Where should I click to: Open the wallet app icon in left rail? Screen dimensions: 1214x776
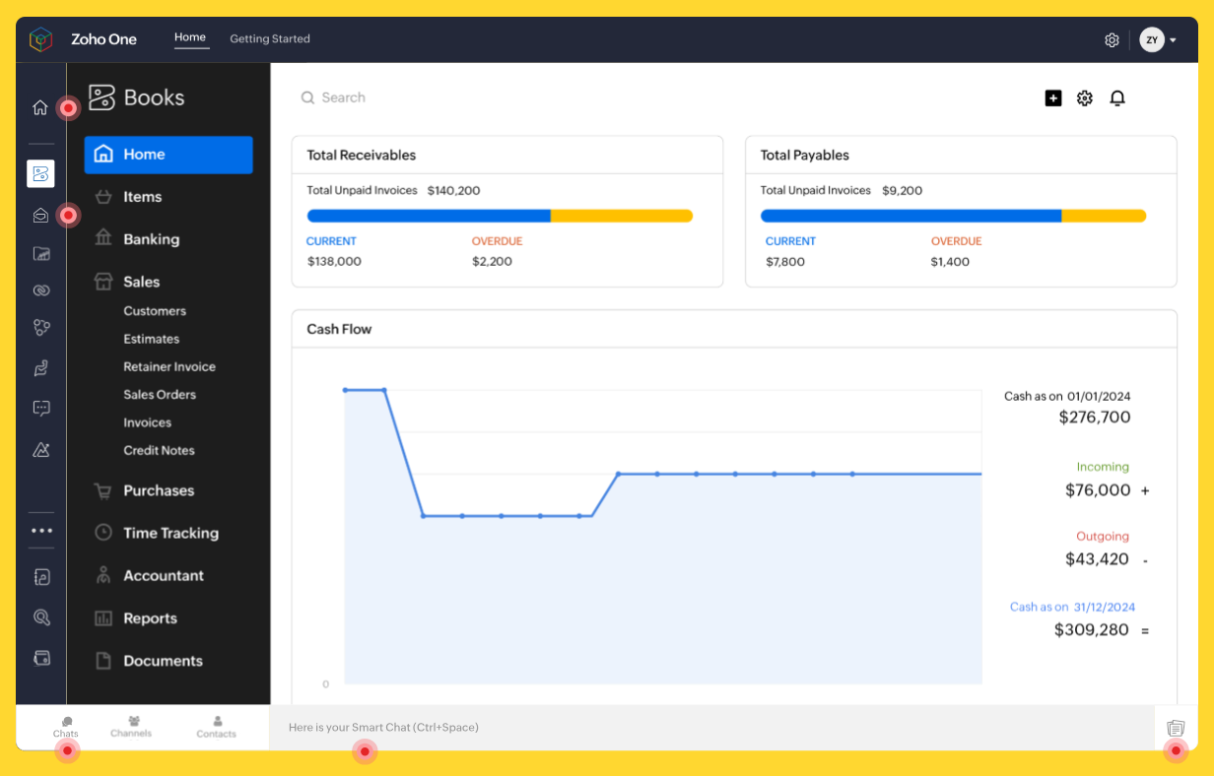(40, 657)
